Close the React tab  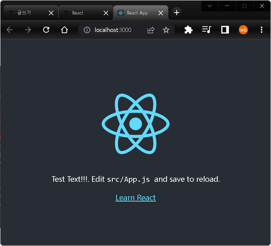(106, 13)
